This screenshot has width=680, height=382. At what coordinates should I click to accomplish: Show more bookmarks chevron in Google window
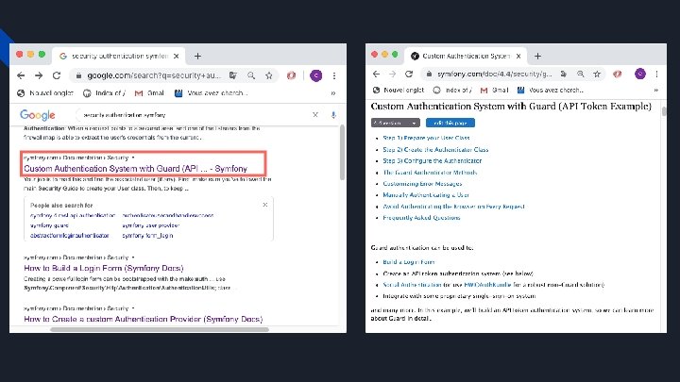[x=333, y=92]
